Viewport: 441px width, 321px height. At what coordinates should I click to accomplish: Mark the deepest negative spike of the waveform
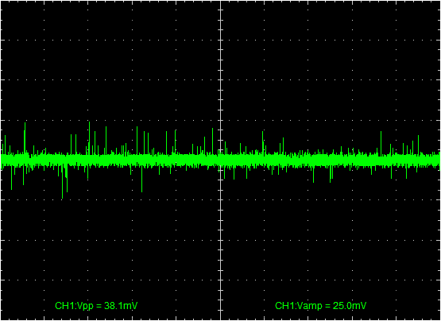pos(62,182)
